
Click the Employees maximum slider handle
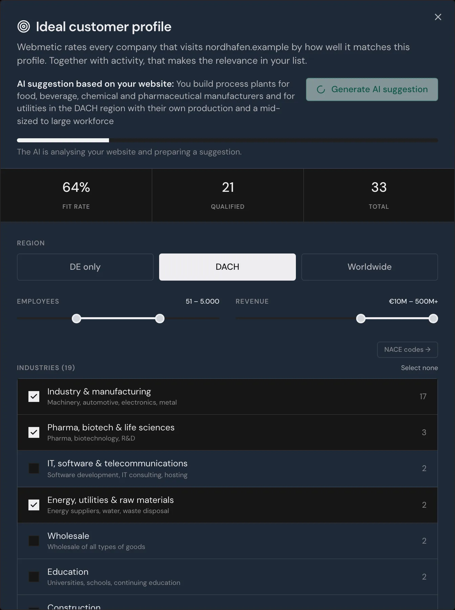[160, 319]
